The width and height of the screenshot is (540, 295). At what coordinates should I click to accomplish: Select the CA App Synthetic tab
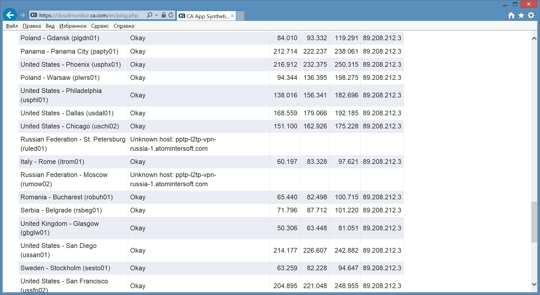pyautogui.click(x=206, y=16)
